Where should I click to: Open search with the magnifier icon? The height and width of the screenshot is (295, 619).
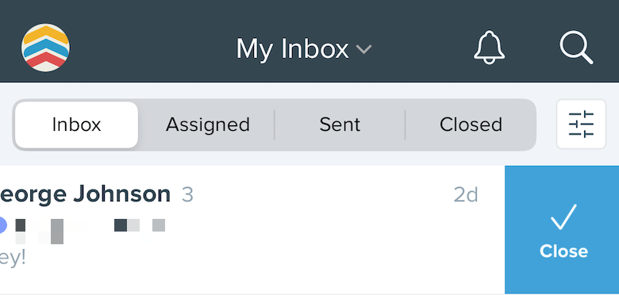point(576,48)
